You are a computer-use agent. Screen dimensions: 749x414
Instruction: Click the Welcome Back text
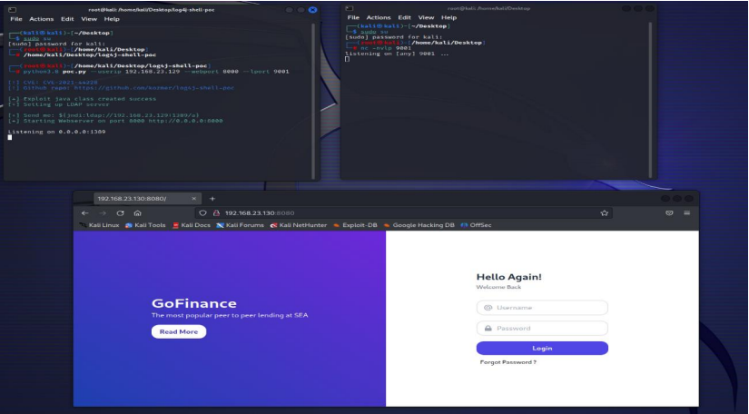point(498,287)
